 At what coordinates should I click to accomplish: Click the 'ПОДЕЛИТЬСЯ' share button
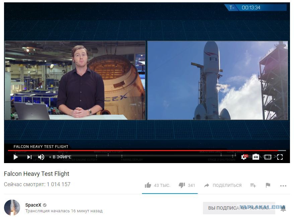[223, 185]
